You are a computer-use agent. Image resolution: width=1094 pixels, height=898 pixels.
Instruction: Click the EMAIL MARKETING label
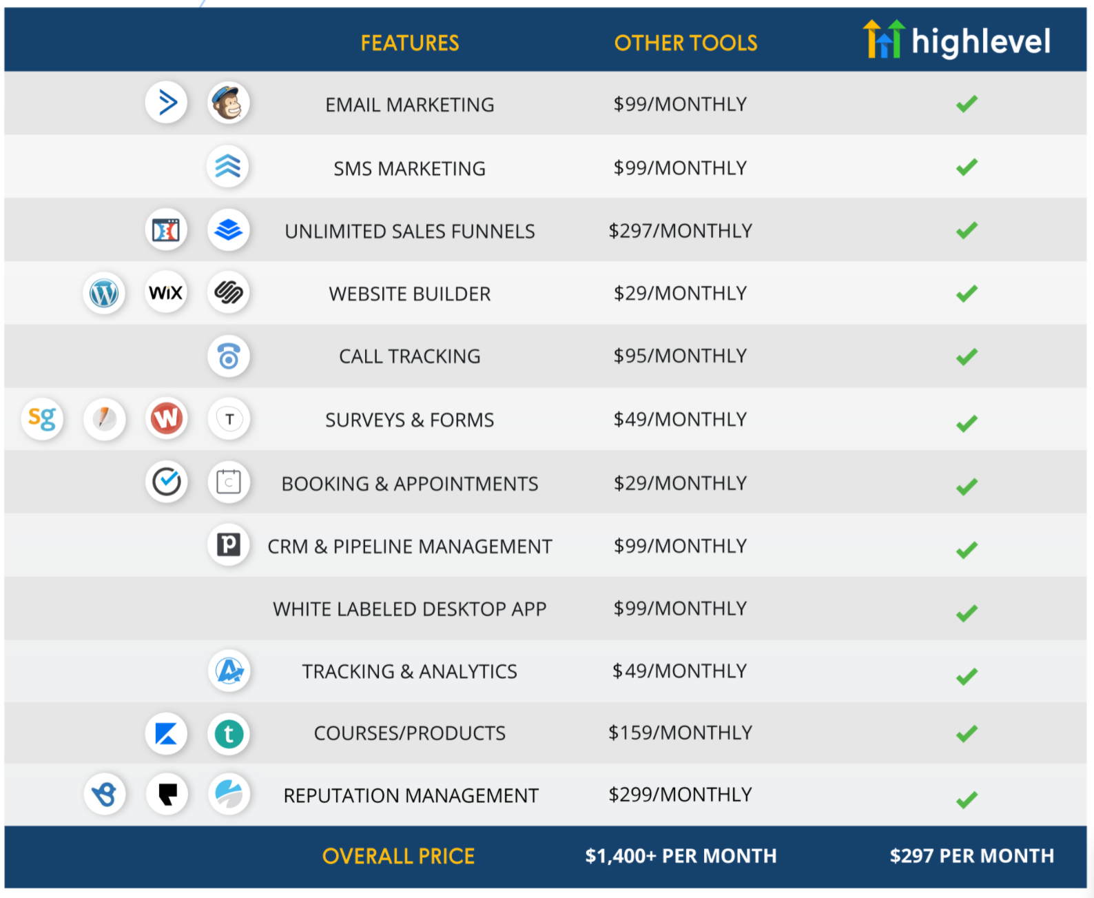point(410,105)
